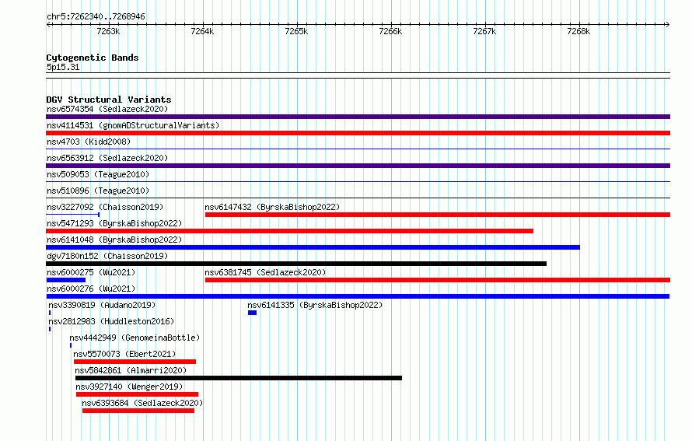Click the 7267k ruler tick label
The height and width of the screenshot is (441, 692).
[x=484, y=31]
